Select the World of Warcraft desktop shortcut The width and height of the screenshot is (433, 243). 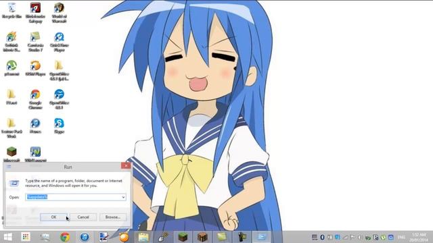59,13
